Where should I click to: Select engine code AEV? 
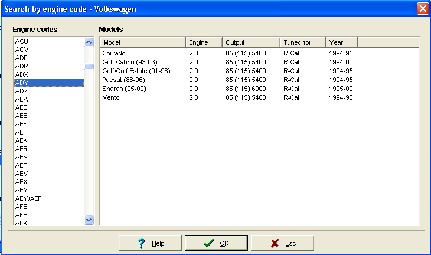coord(49,174)
